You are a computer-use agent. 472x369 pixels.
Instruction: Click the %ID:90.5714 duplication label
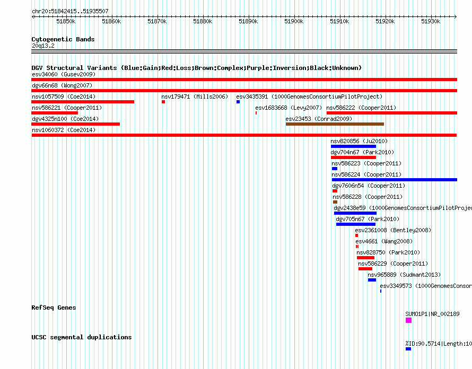(x=439, y=344)
